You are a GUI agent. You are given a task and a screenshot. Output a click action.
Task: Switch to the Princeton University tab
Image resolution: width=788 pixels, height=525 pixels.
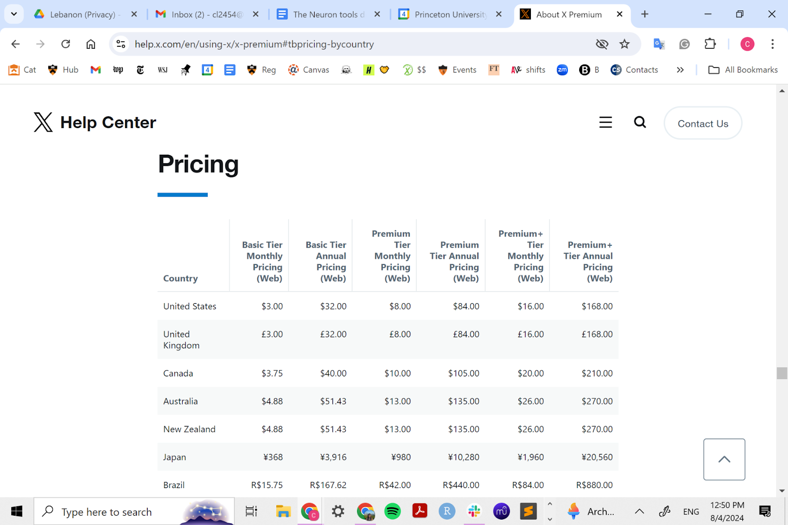point(450,14)
